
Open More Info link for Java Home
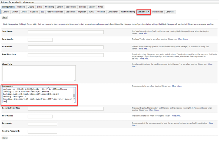click(x=144, y=34)
